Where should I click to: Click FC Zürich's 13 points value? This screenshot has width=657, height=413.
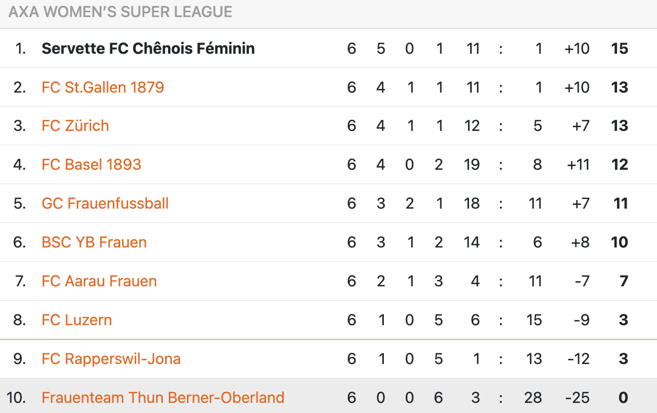click(620, 126)
